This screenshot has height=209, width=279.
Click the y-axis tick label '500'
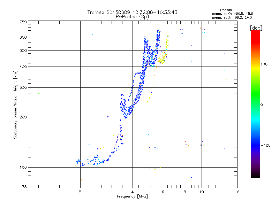point(23,51)
